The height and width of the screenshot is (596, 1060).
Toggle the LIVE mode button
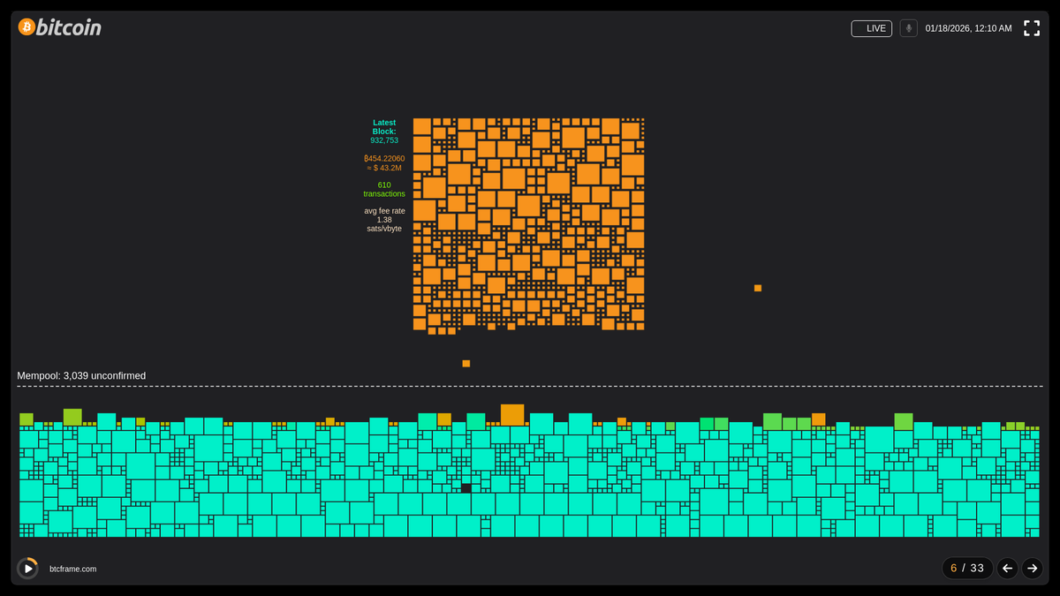[x=871, y=28]
